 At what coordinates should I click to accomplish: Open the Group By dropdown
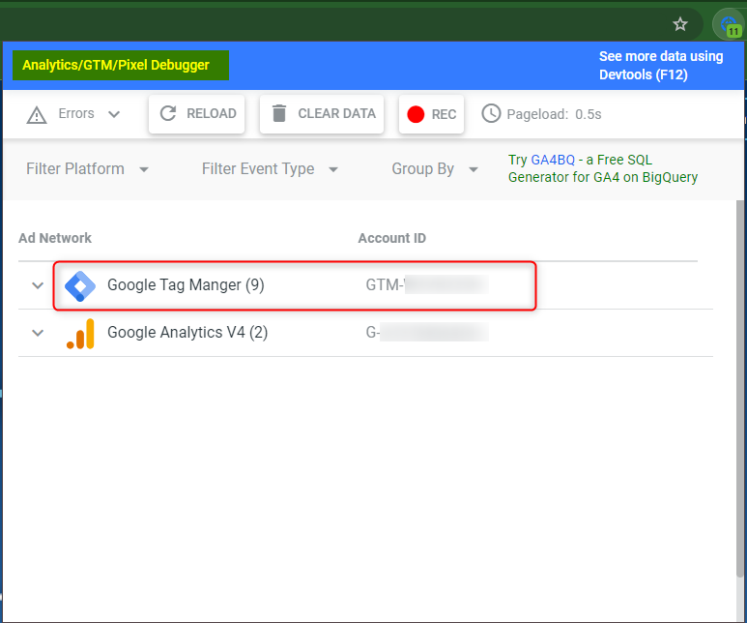435,169
